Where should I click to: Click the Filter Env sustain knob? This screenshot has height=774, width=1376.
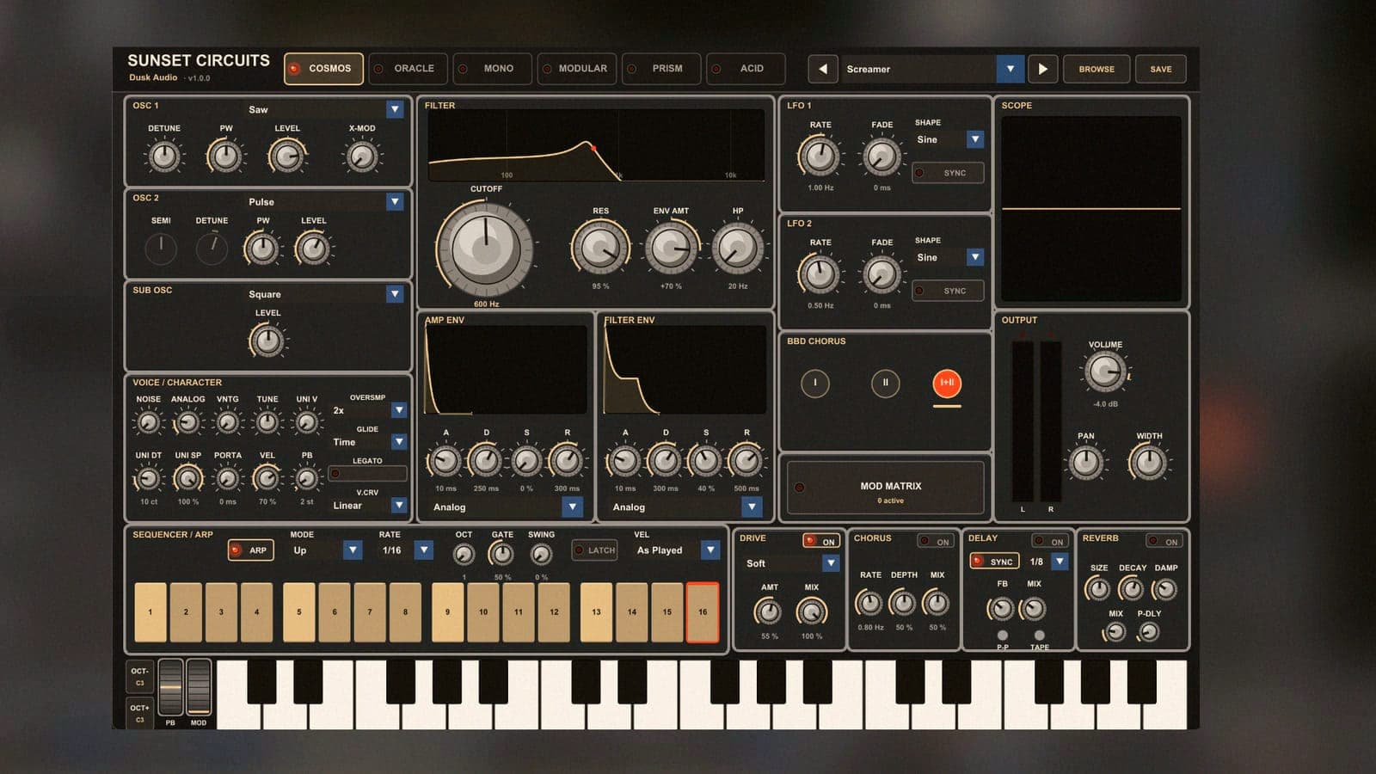pos(705,462)
